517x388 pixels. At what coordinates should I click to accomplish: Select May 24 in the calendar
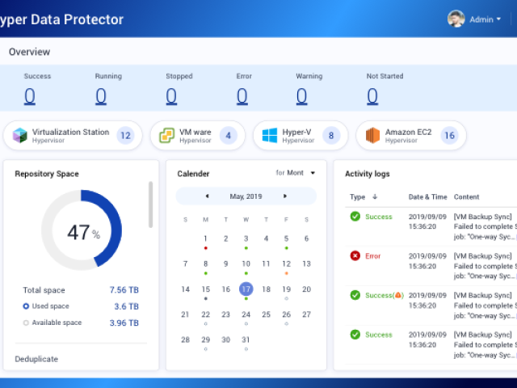click(x=246, y=314)
